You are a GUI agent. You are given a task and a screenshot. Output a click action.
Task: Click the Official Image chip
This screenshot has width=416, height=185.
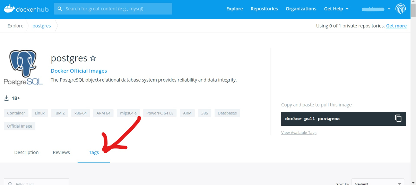coord(20,126)
